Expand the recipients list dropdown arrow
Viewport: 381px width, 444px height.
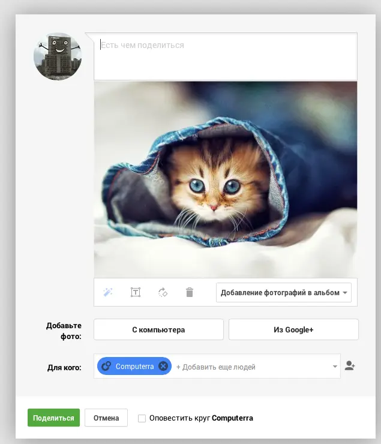pyautogui.click(x=335, y=367)
